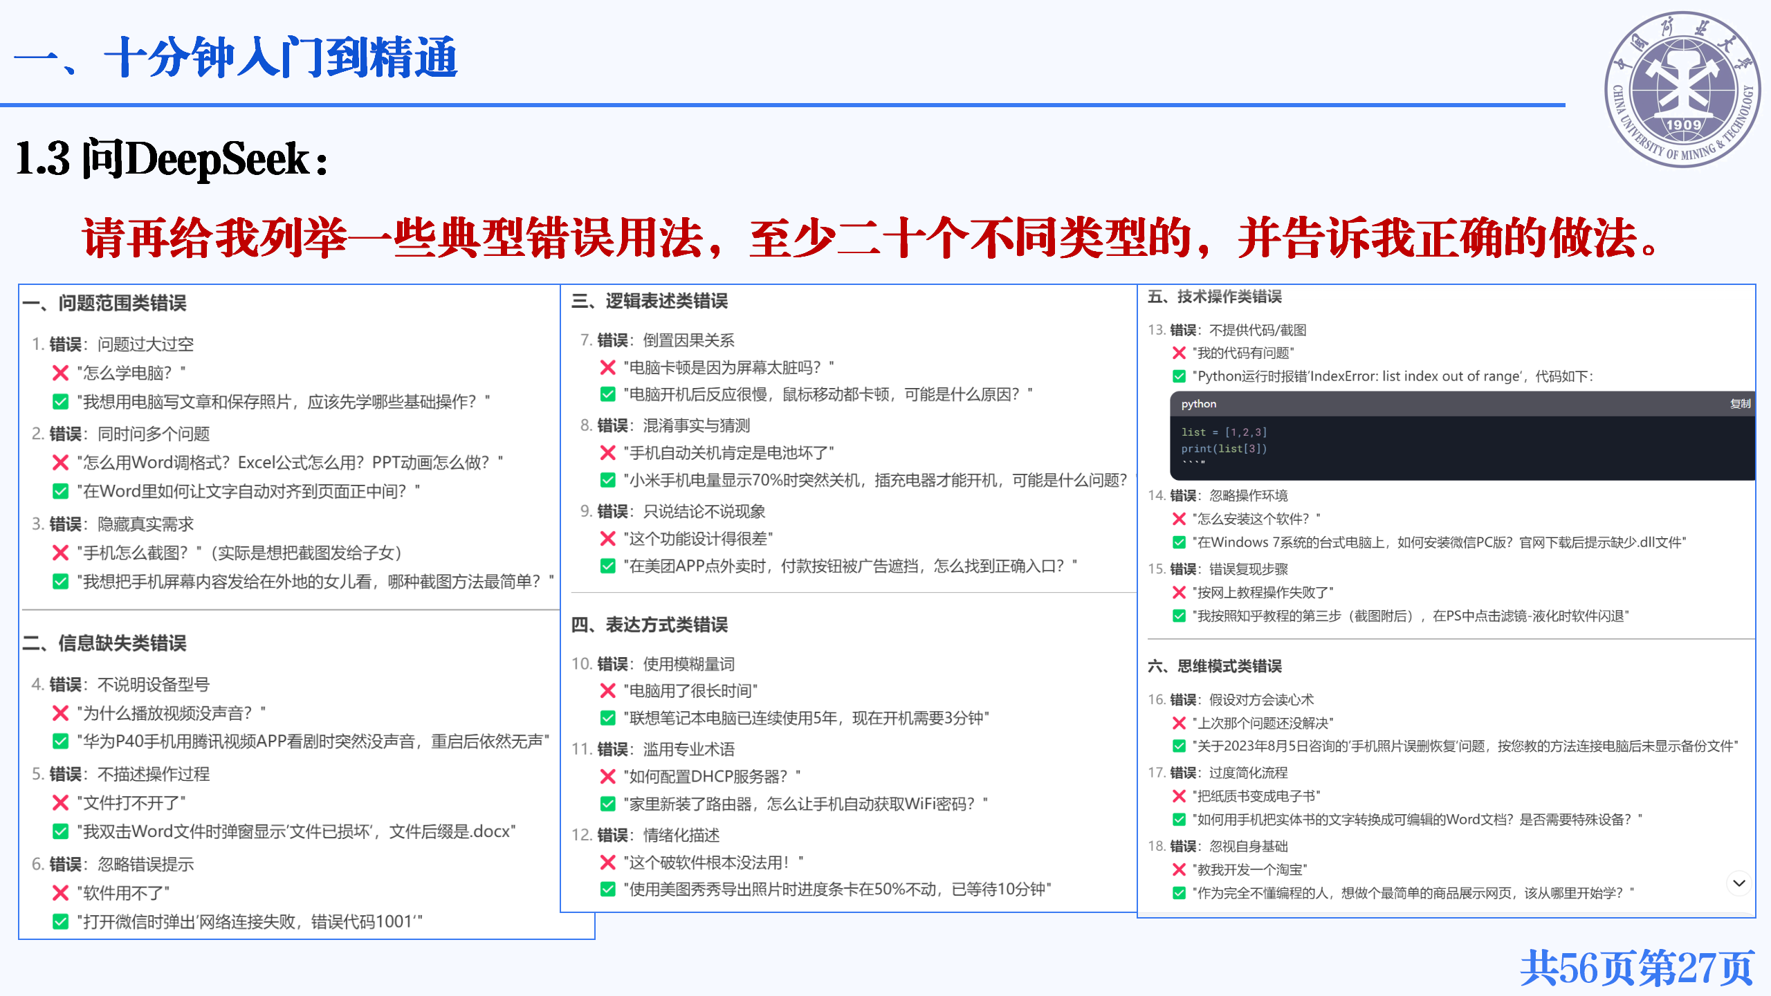Click the heading 五、技术操作类错误
1771x996 pixels.
[x=1215, y=297]
